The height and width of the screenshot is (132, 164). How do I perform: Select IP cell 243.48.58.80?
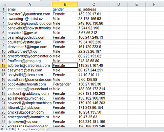click(x=94, y=61)
